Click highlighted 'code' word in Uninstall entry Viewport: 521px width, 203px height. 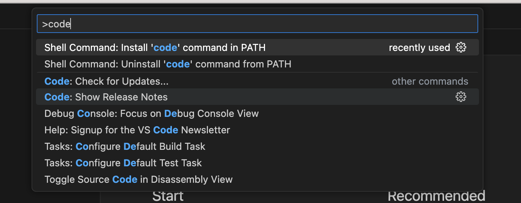(x=178, y=64)
